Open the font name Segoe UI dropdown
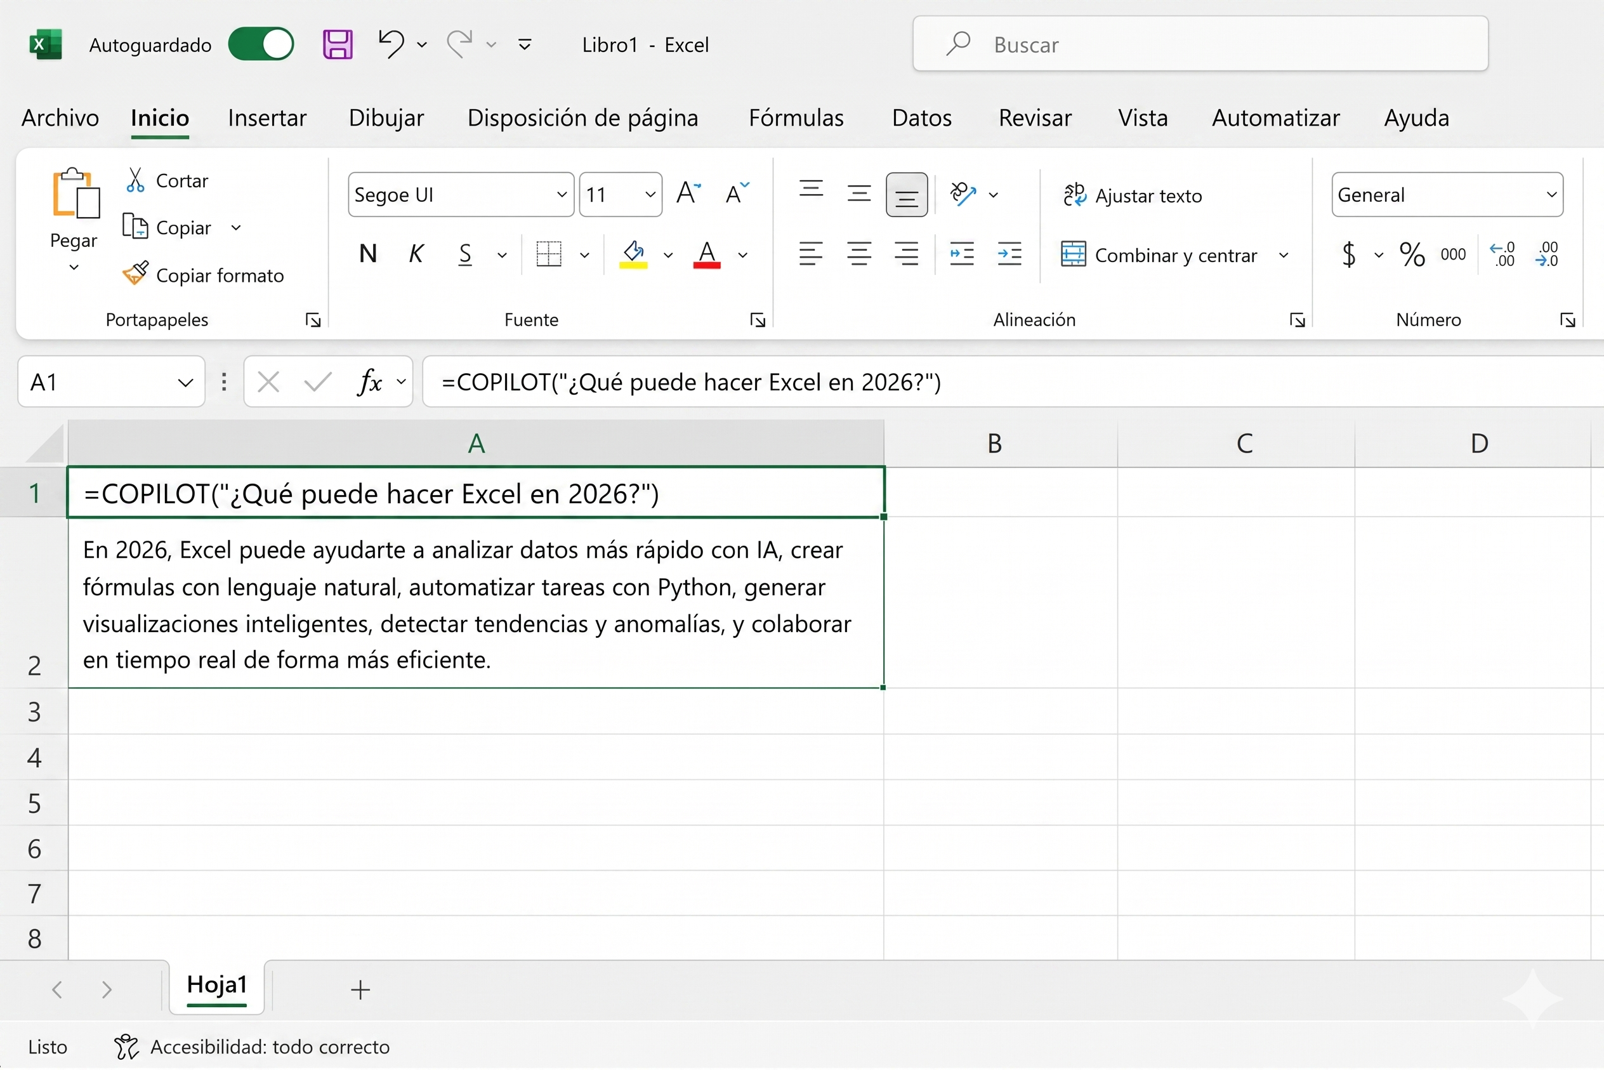Image resolution: width=1604 pixels, height=1070 pixels. point(562,194)
